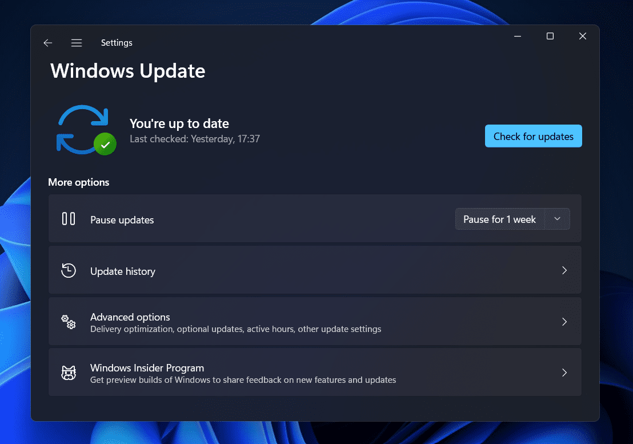Open Update history via its right chevron

click(564, 270)
